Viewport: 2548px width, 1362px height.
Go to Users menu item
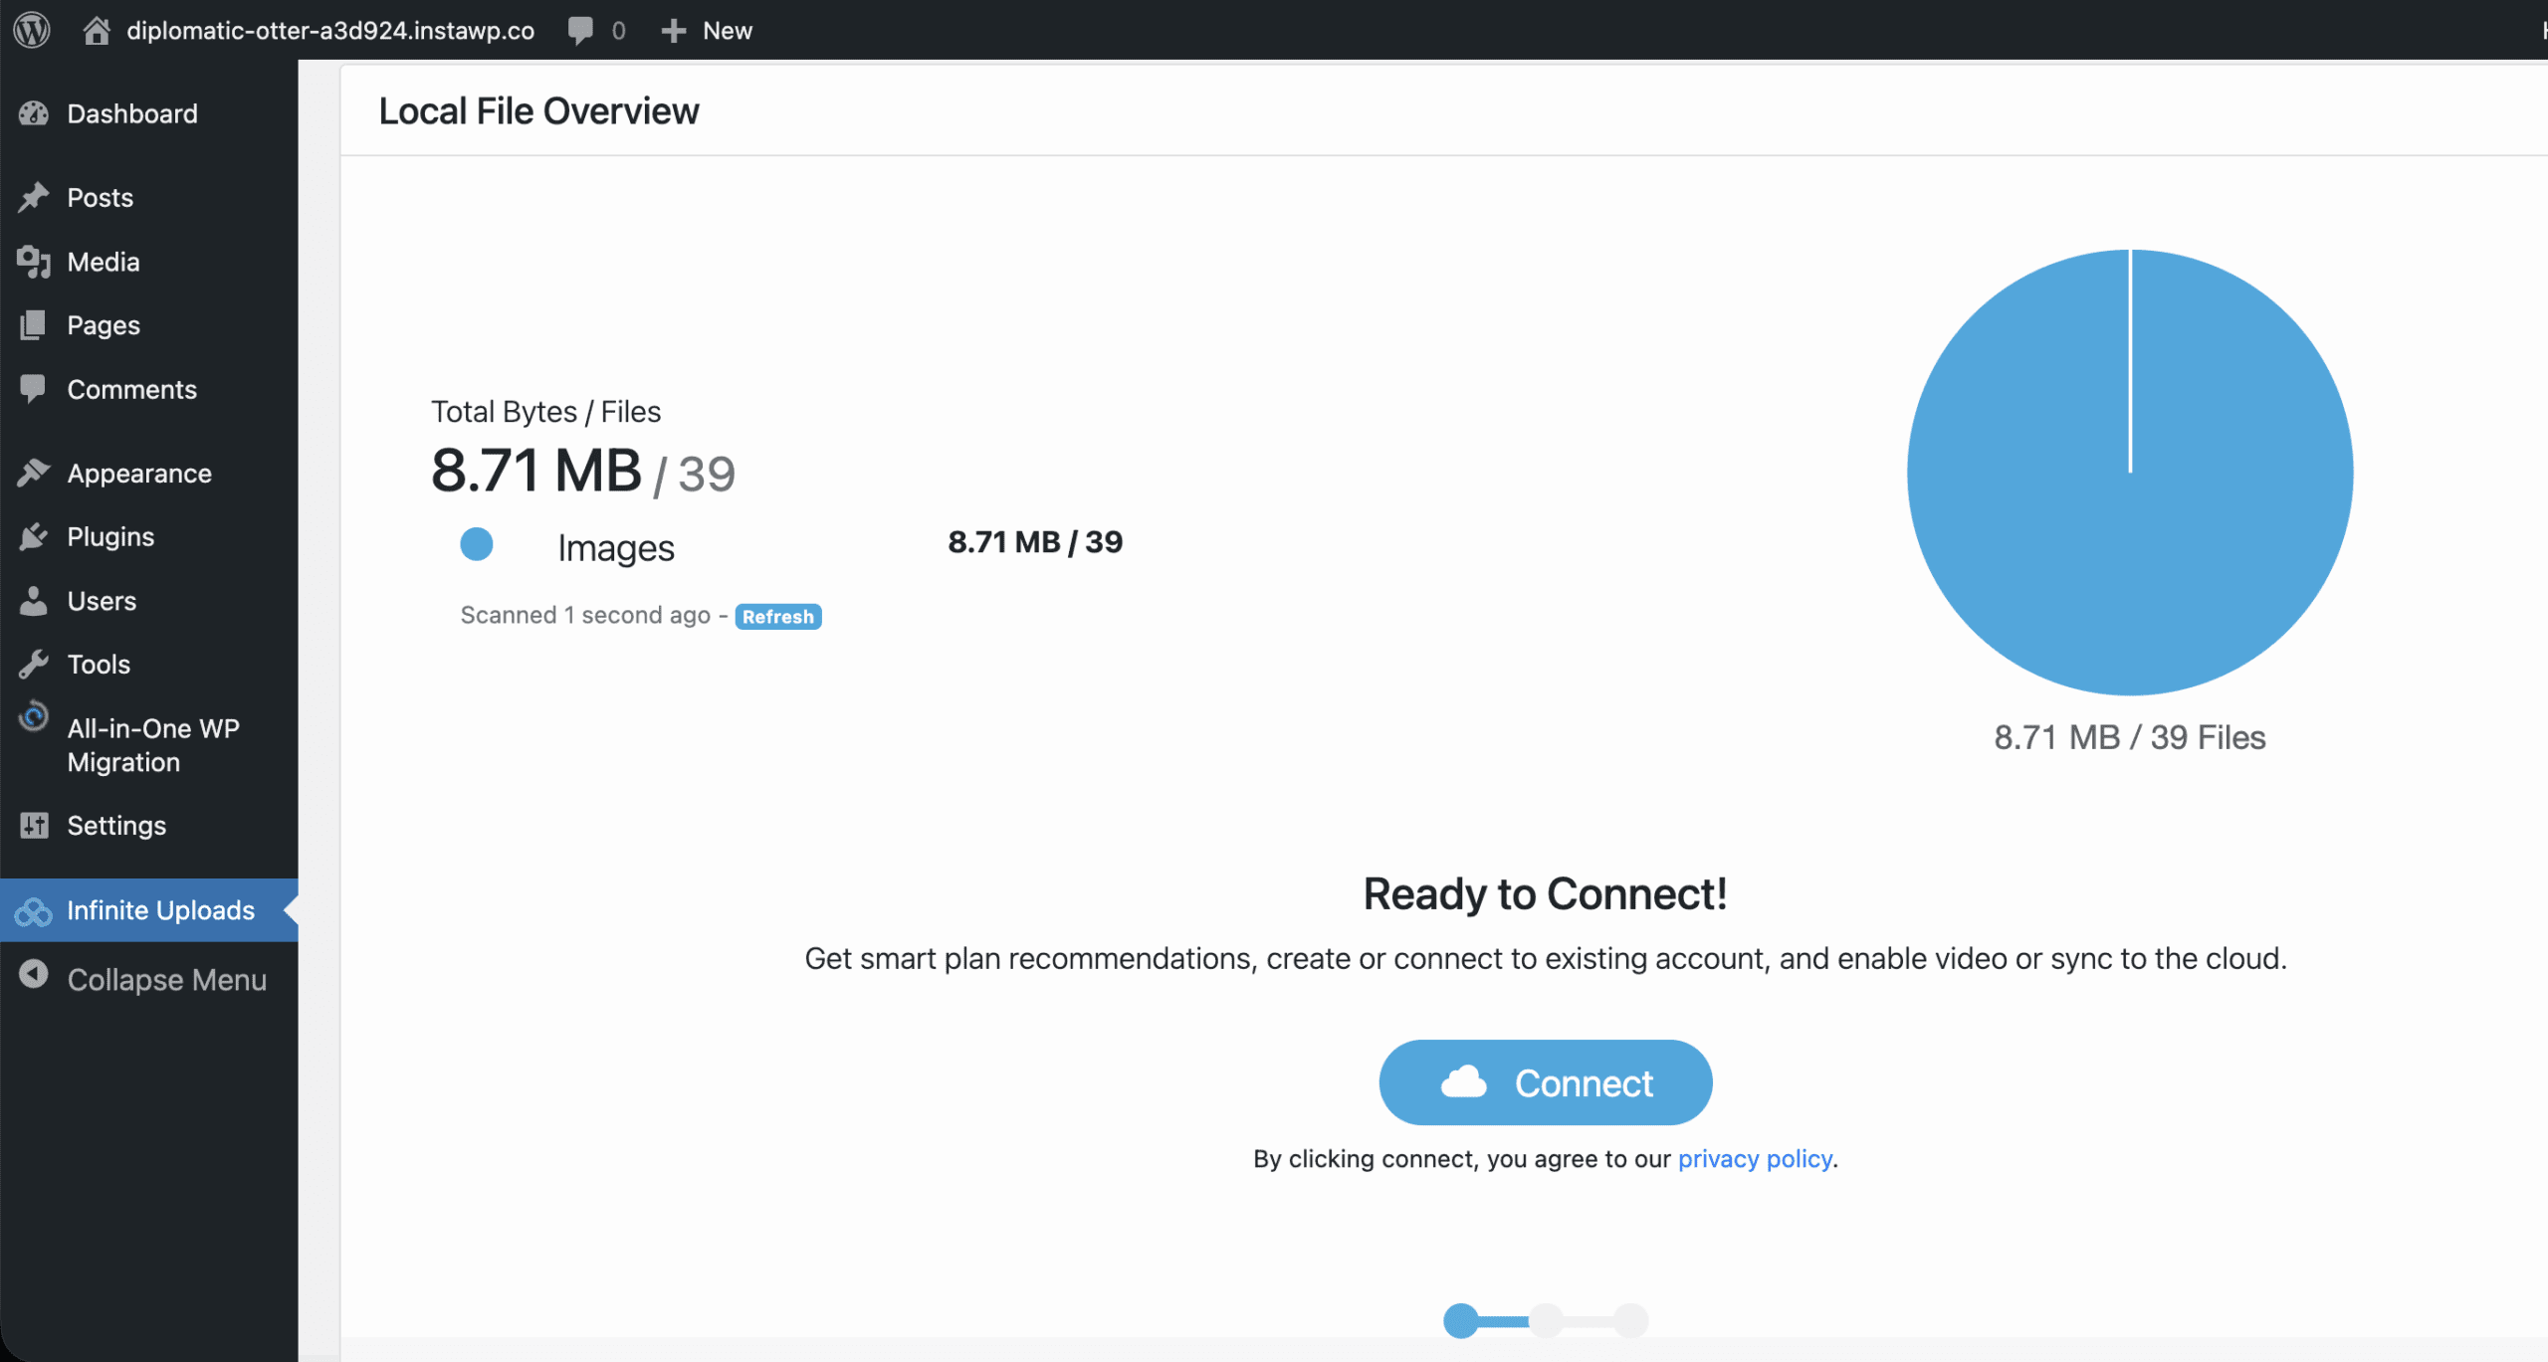pos(102,601)
